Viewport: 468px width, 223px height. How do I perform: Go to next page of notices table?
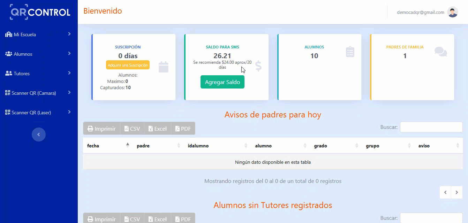coord(457,192)
